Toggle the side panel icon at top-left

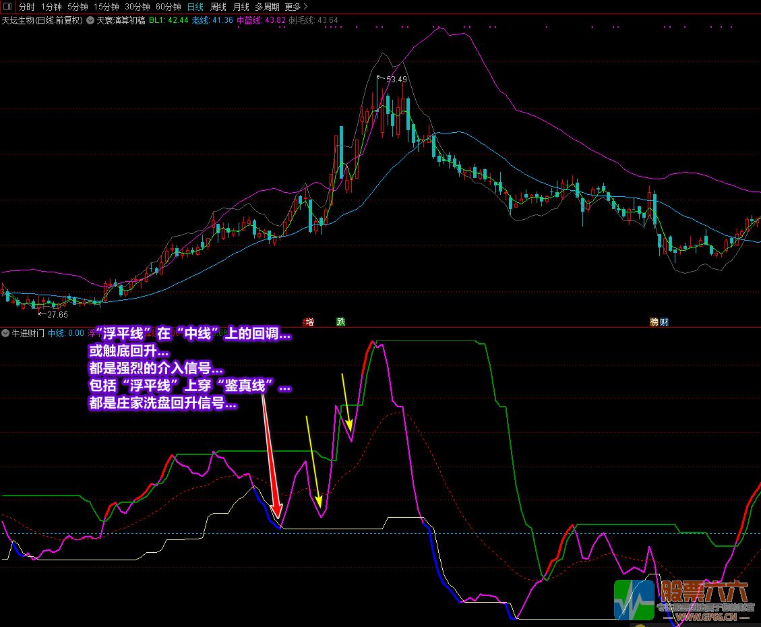click(7, 6)
